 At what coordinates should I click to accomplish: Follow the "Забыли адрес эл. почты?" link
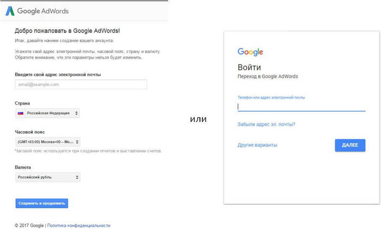266,125
